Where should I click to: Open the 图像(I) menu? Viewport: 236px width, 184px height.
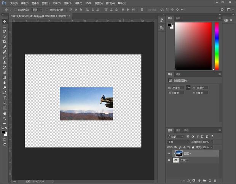(x=35, y=3)
